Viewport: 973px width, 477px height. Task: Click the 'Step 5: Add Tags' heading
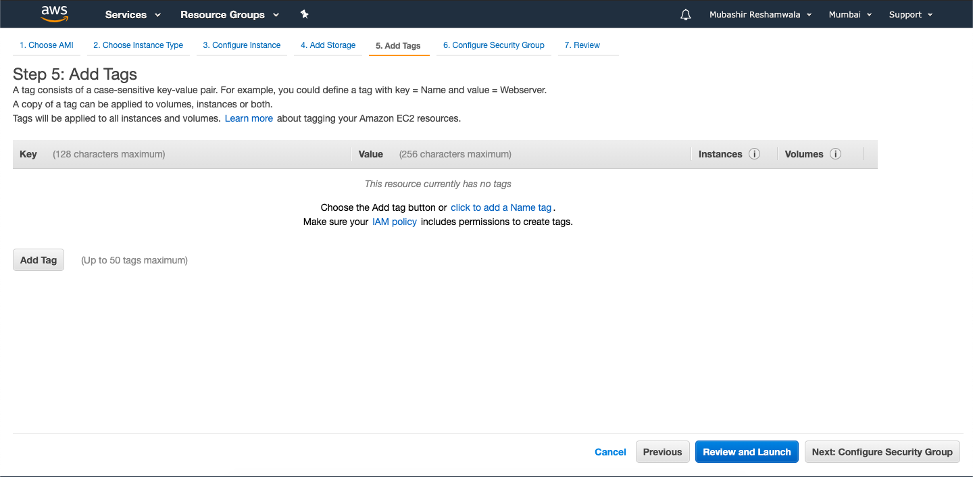click(x=75, y=74)
